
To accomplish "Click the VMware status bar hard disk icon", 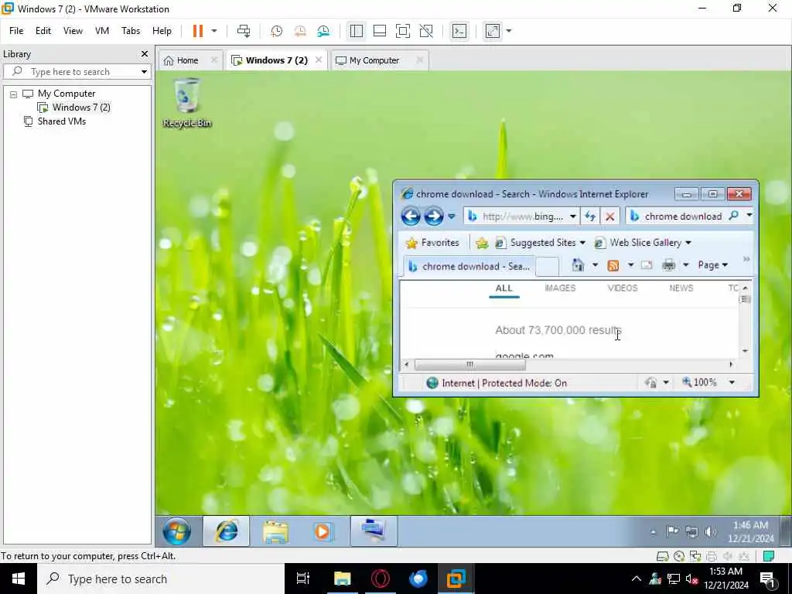I will [x=662, y=556].
